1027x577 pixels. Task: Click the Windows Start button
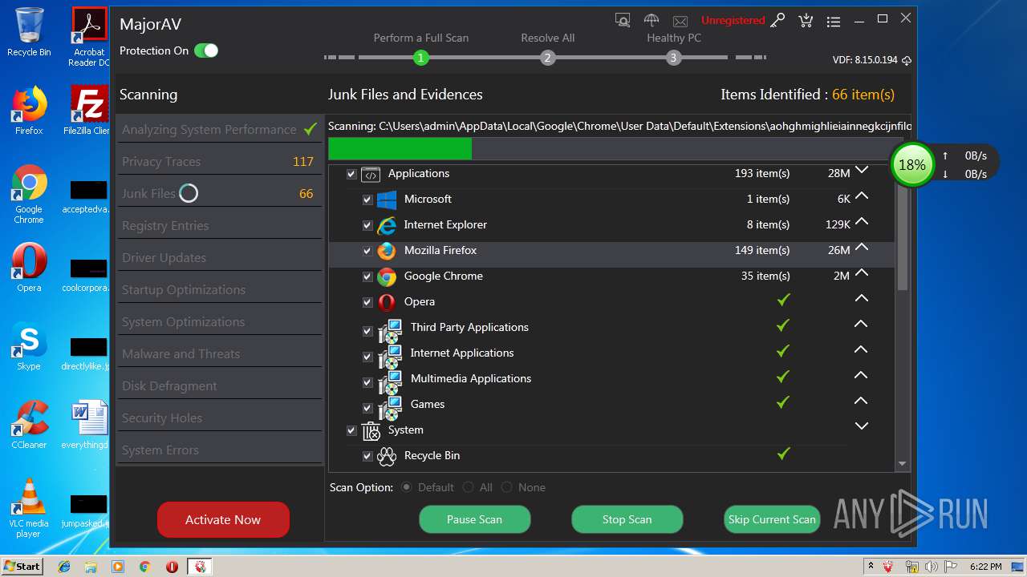[x=22, y=567]
